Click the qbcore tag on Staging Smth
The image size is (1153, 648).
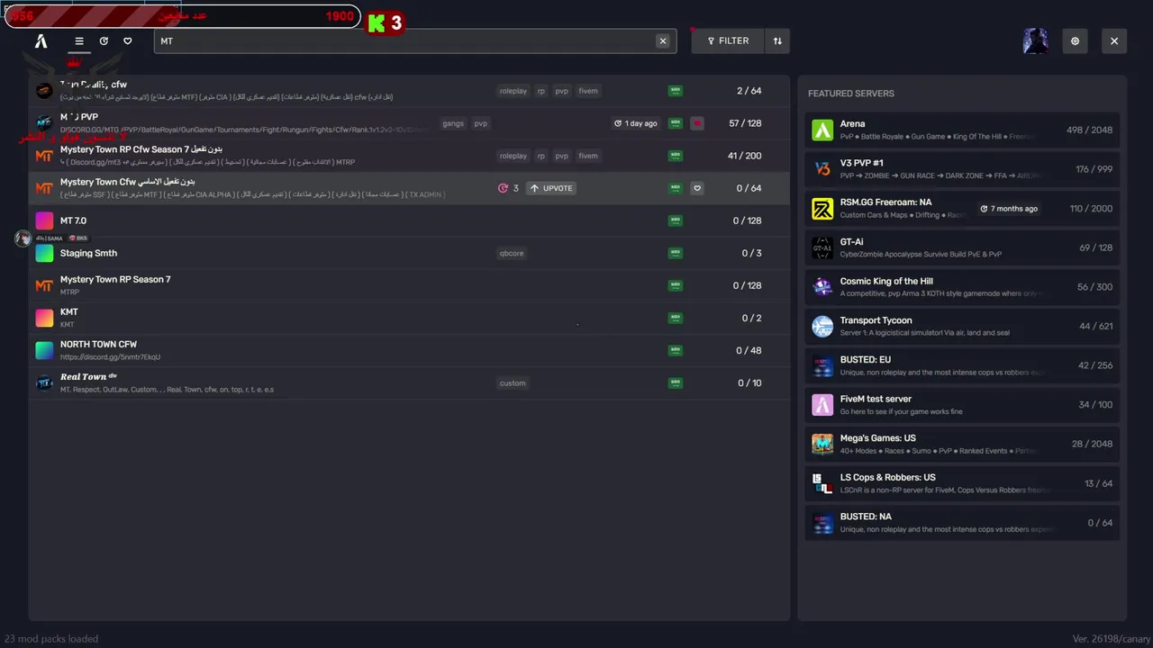click(x=512, y=253)
